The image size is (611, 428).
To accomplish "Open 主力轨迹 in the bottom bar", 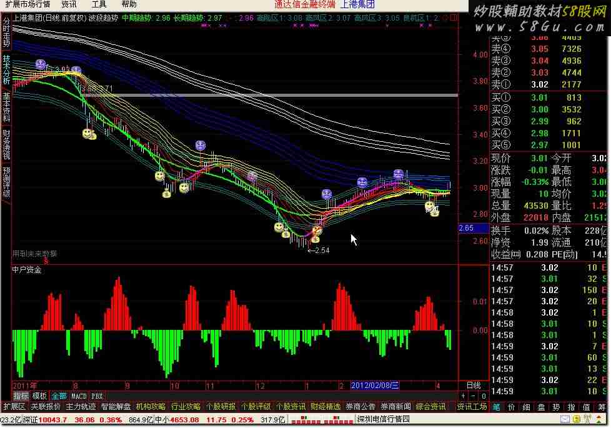I will pos(81,407).
